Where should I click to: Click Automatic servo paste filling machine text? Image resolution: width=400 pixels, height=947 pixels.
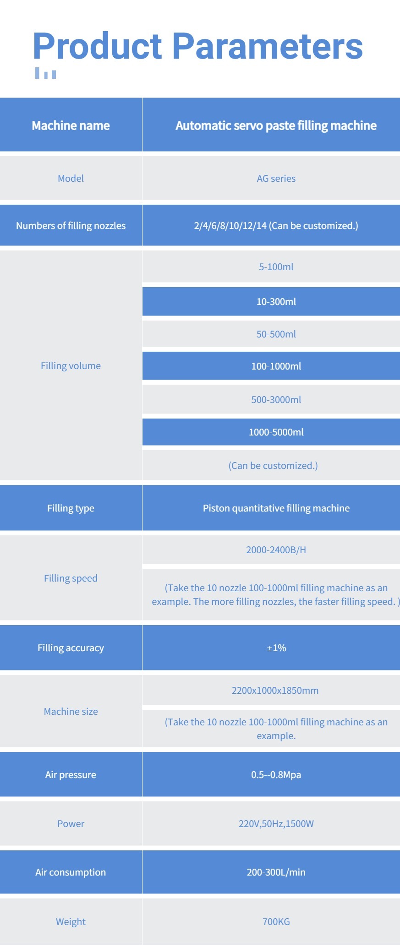click(276, 125)
